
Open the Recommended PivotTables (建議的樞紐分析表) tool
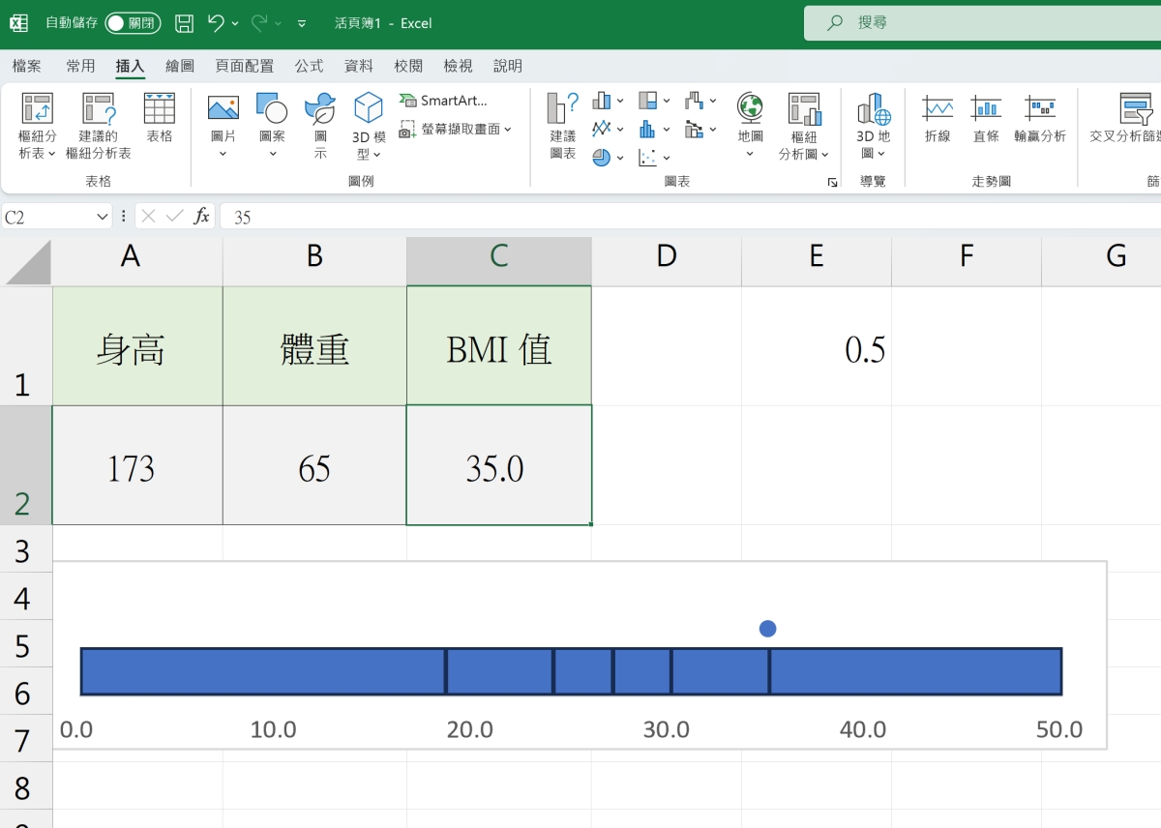click(98, 126)
